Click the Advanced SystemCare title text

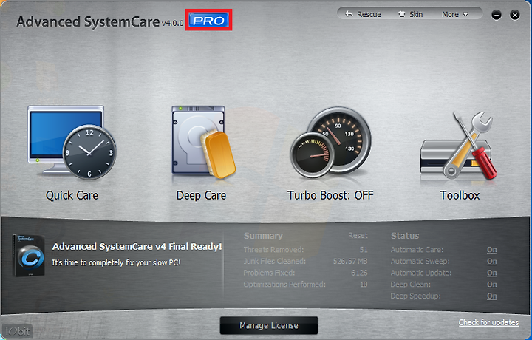tap(88, 21)
